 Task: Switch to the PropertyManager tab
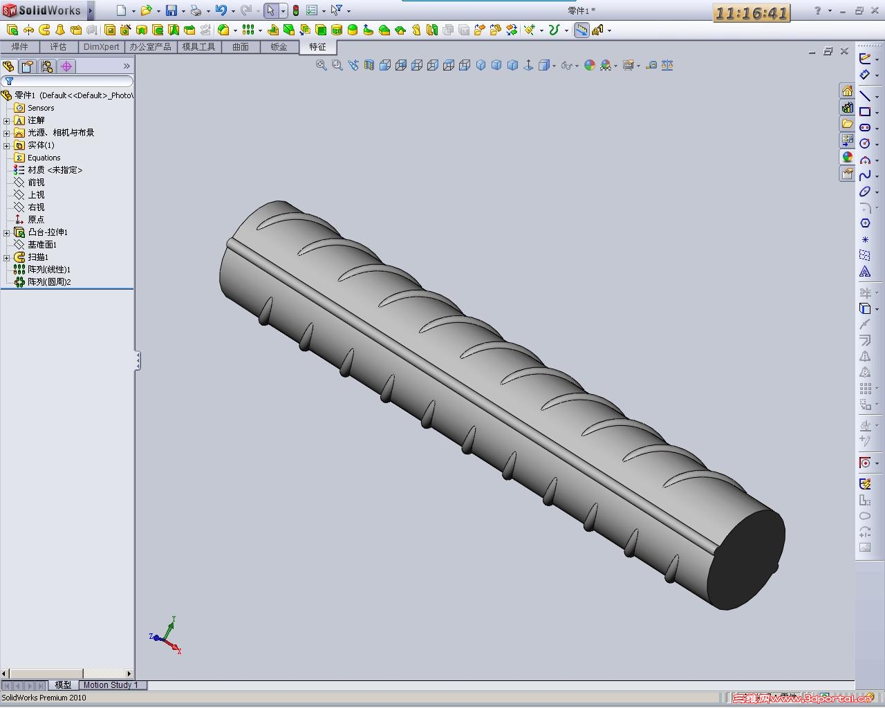28,66
